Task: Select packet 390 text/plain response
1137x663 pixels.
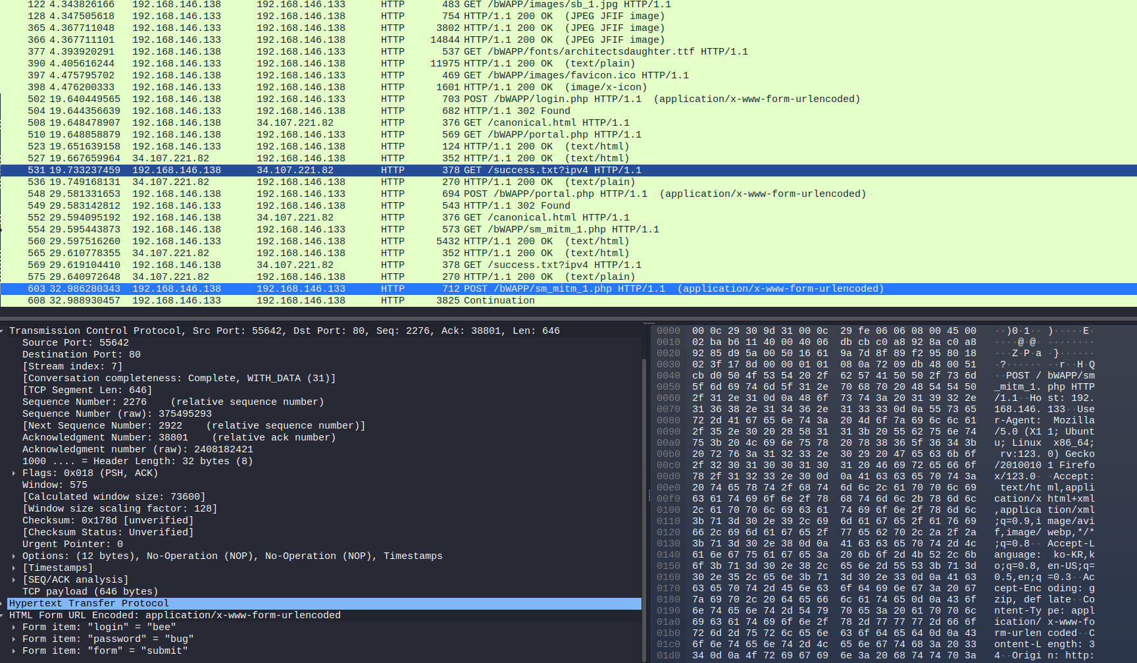Action: click(x=568, y=63)
